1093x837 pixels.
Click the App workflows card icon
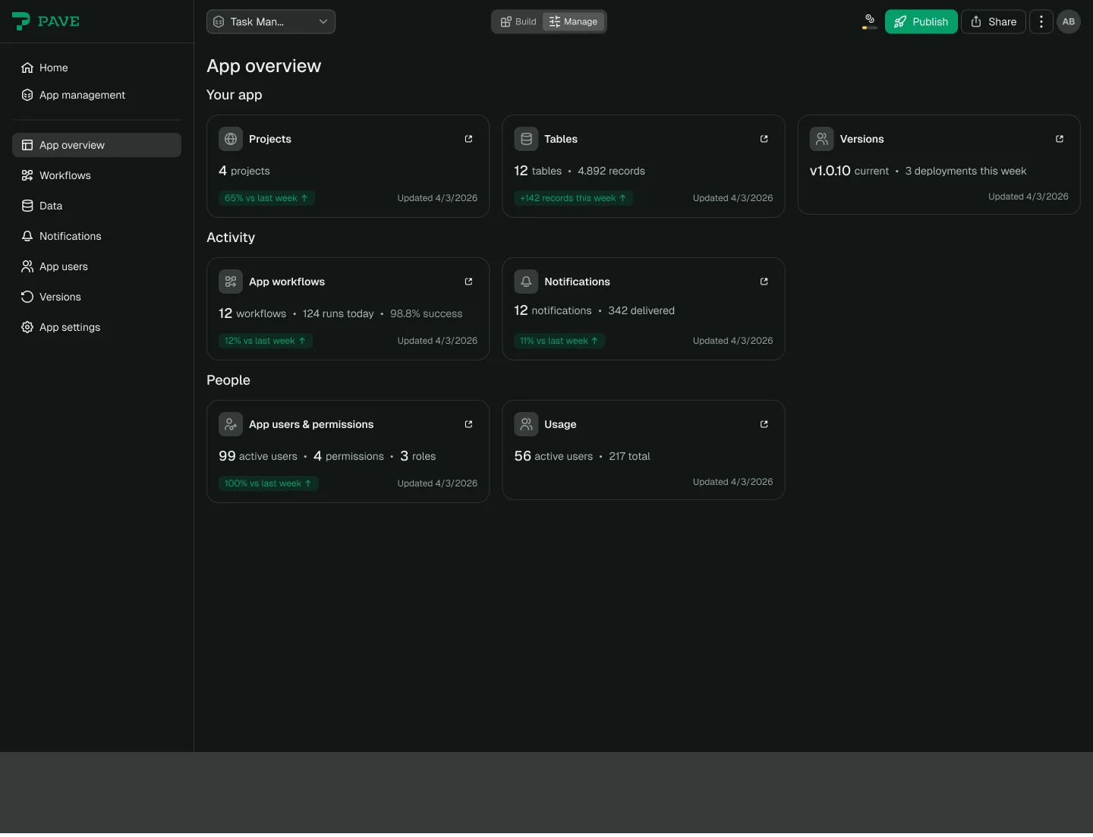pyautogui.click(x=231, y=282)
